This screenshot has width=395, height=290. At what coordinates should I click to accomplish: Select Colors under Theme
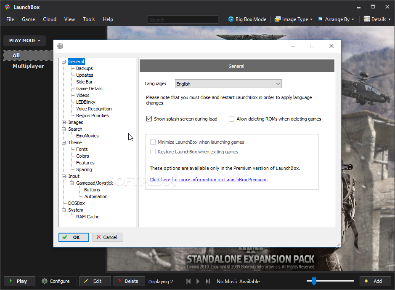(82, 156)
